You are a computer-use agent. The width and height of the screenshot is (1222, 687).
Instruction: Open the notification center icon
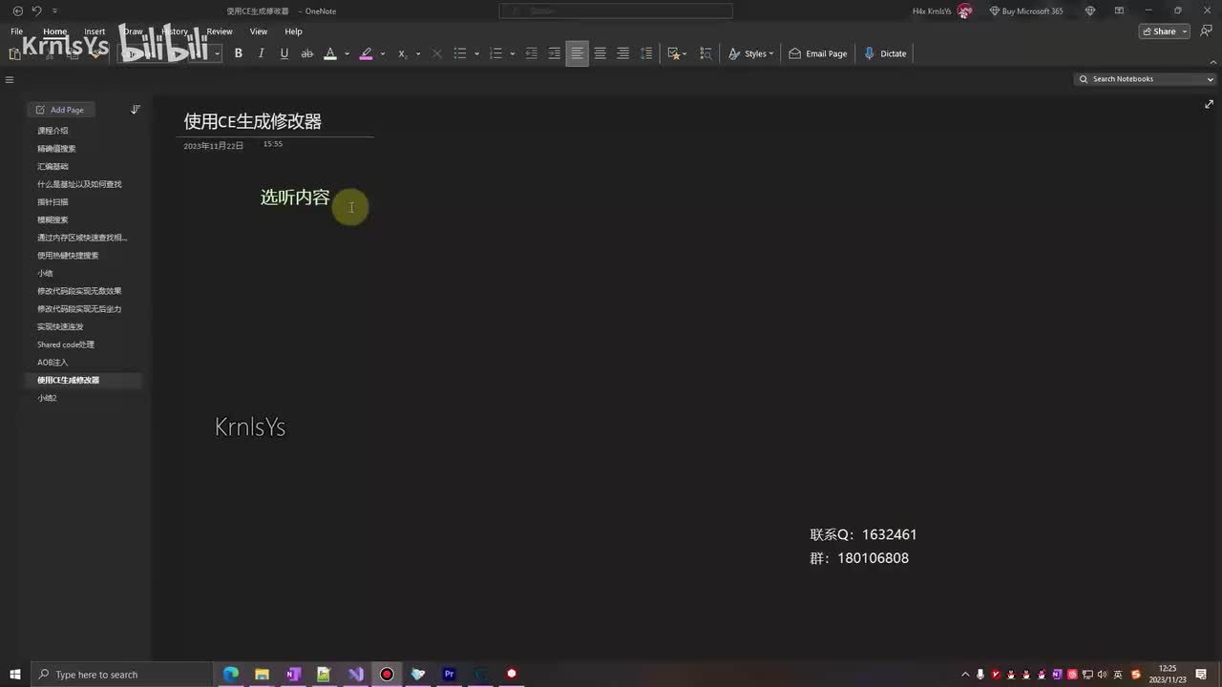(1201, 675)
